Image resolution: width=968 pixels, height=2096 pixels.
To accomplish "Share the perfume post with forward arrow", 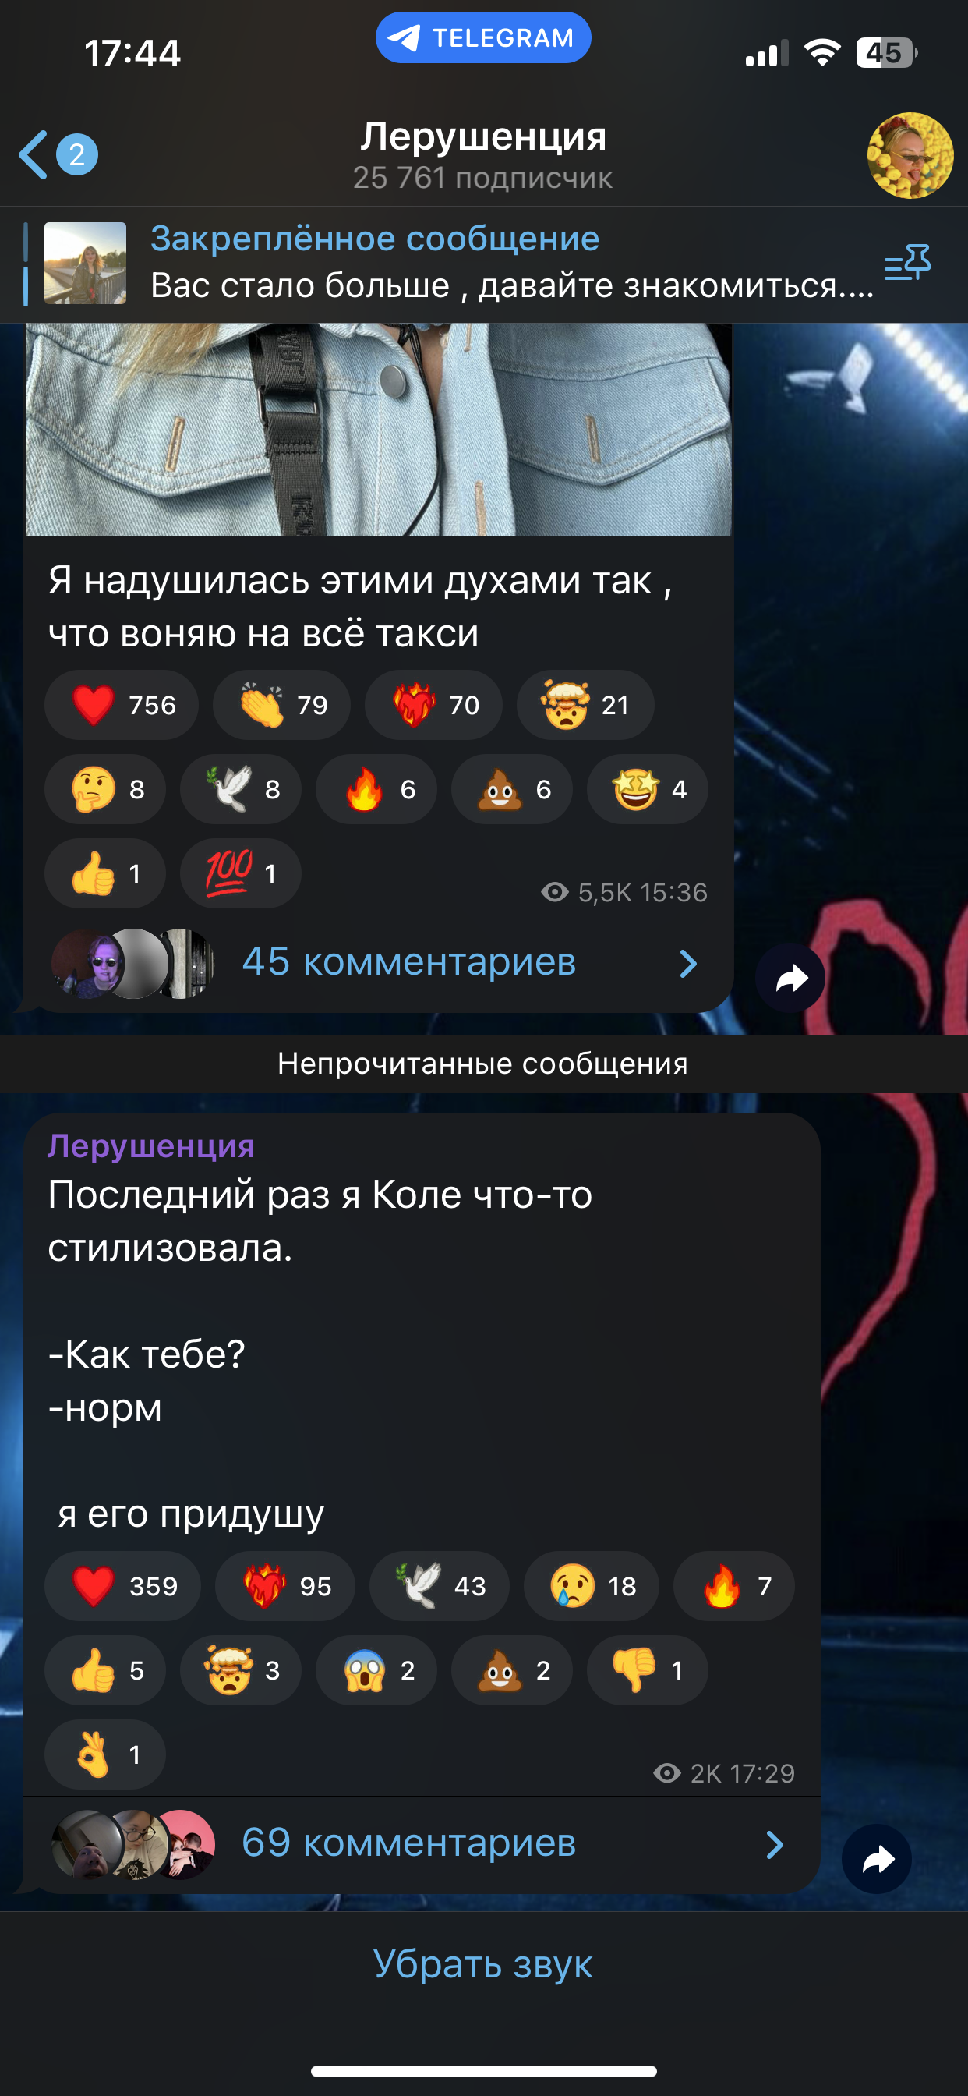I will click(x=790, y=978).
